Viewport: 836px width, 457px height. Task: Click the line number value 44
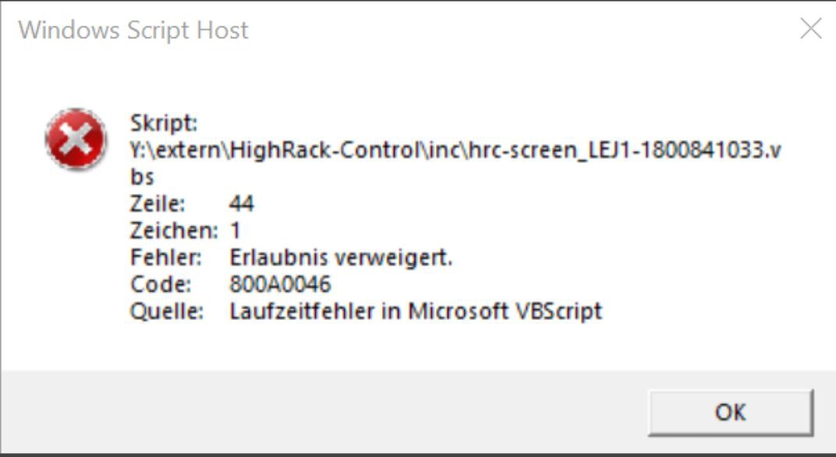pyautogui.click(x=241, y=204)
